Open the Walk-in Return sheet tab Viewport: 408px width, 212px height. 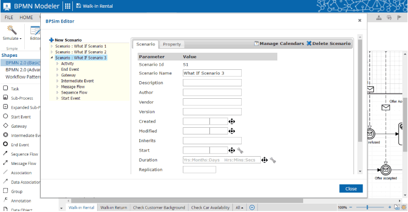(114, 207)
